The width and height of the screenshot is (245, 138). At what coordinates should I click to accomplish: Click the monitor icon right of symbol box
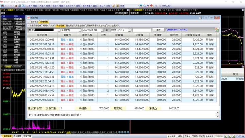coord(141,6)
